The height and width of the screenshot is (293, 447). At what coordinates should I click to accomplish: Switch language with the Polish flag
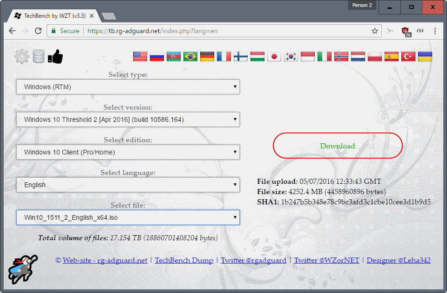pos(374,56)
